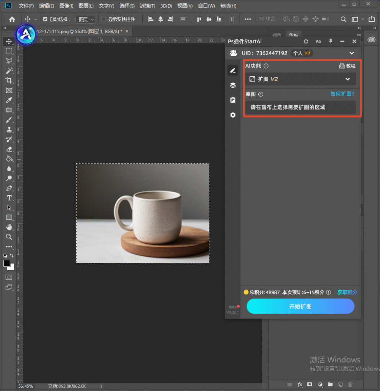Screen dimensions: 380x391
Task: Select the Move tool
Action: click(x=9, y=41)
